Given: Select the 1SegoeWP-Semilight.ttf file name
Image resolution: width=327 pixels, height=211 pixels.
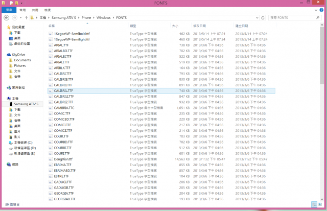Looking at the screenshot, I should coord(72,39).
